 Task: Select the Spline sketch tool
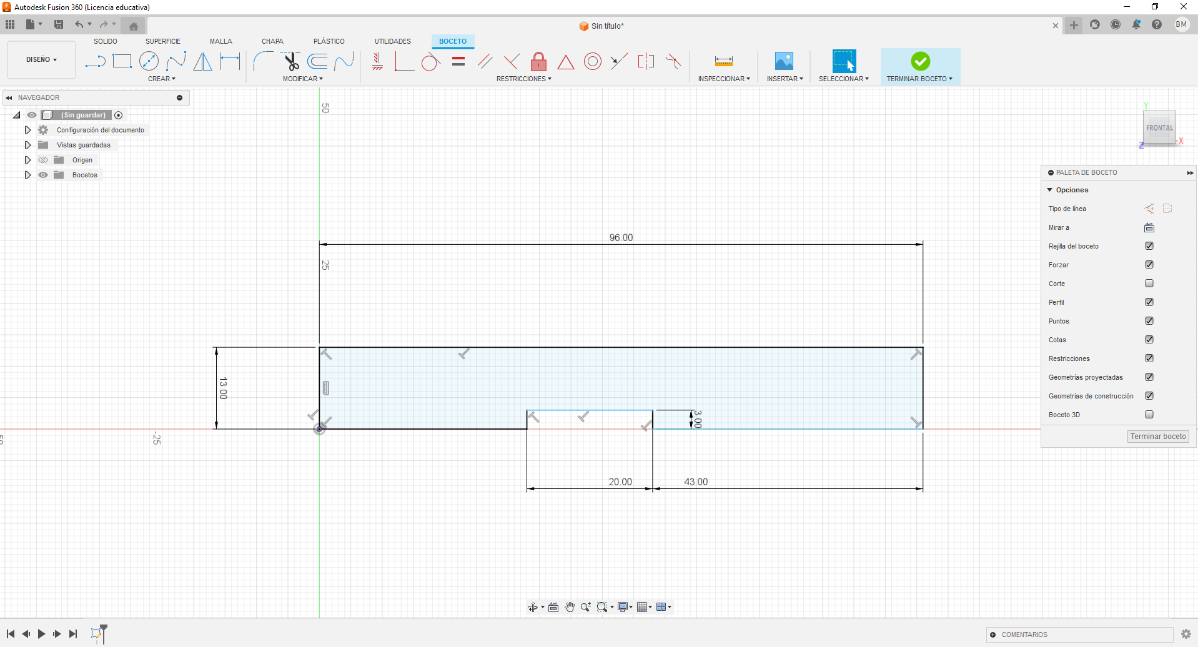coord(176,61)
